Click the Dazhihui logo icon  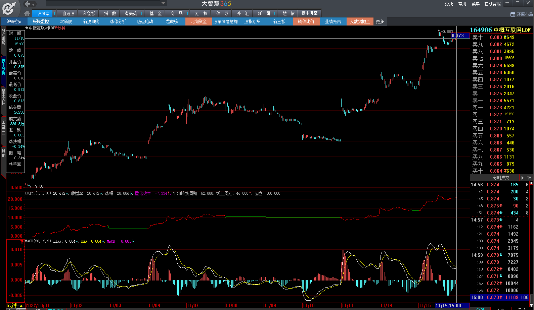[x=8, y=8]
